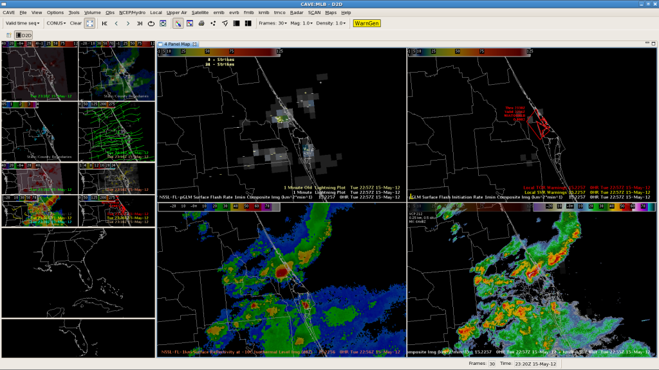This screenshot has height=370, width=659.
Task: Toggle the blue arrows button beside Clear
Action: (89, 23)
